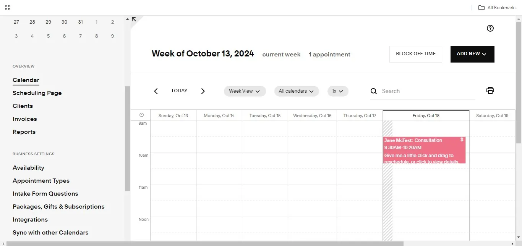Click the collapse sidebar arrow icon
The image size is (522, 246).
pos(134,19)
